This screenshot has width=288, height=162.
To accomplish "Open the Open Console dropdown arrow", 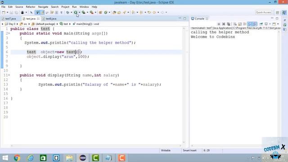I will click(278, 24).
